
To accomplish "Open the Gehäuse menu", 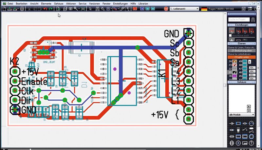I will (59, 4).
